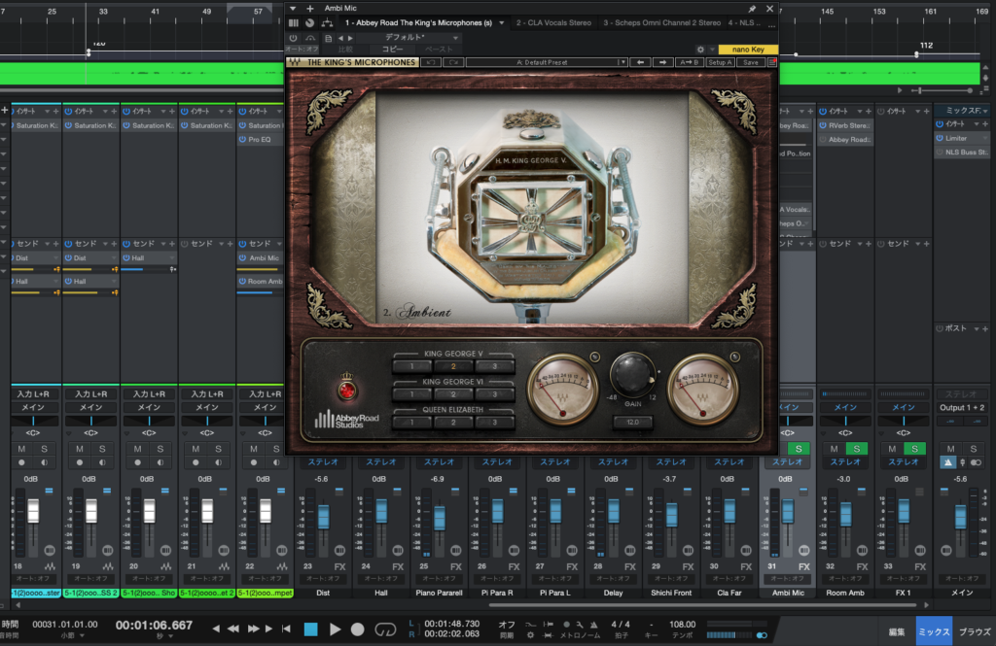Mute the Room Amb channel
The image size is (996, 646).
834,449
